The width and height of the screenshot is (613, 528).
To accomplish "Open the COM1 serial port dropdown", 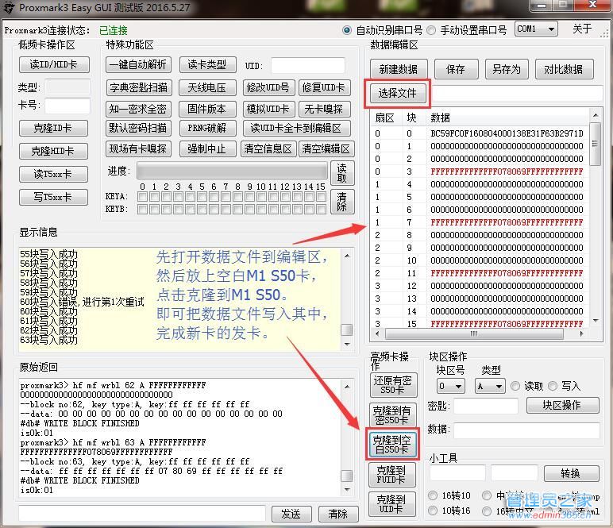I will point(536,29).
